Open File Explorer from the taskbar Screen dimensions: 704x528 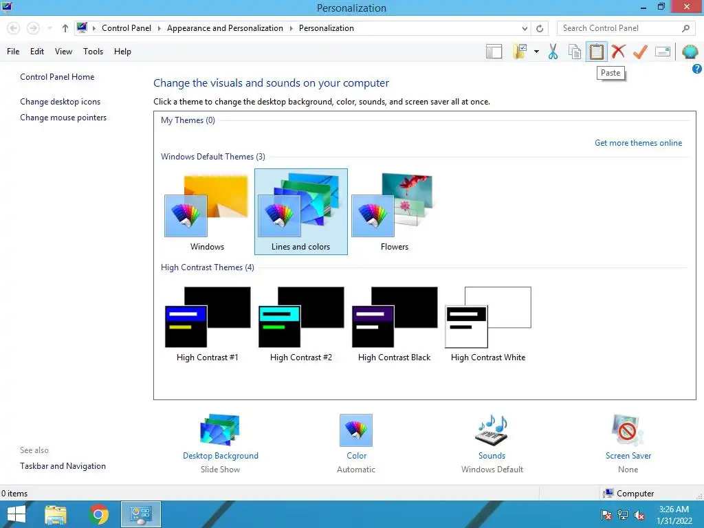[x=56, y=514]
